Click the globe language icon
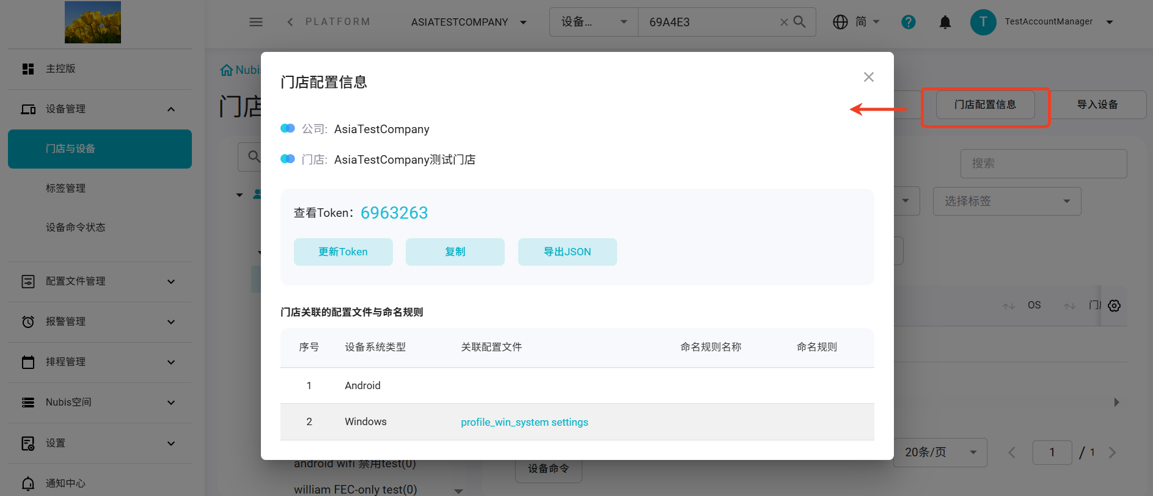The height and width of the screenshot is (496, 1153). coord(840,22)
